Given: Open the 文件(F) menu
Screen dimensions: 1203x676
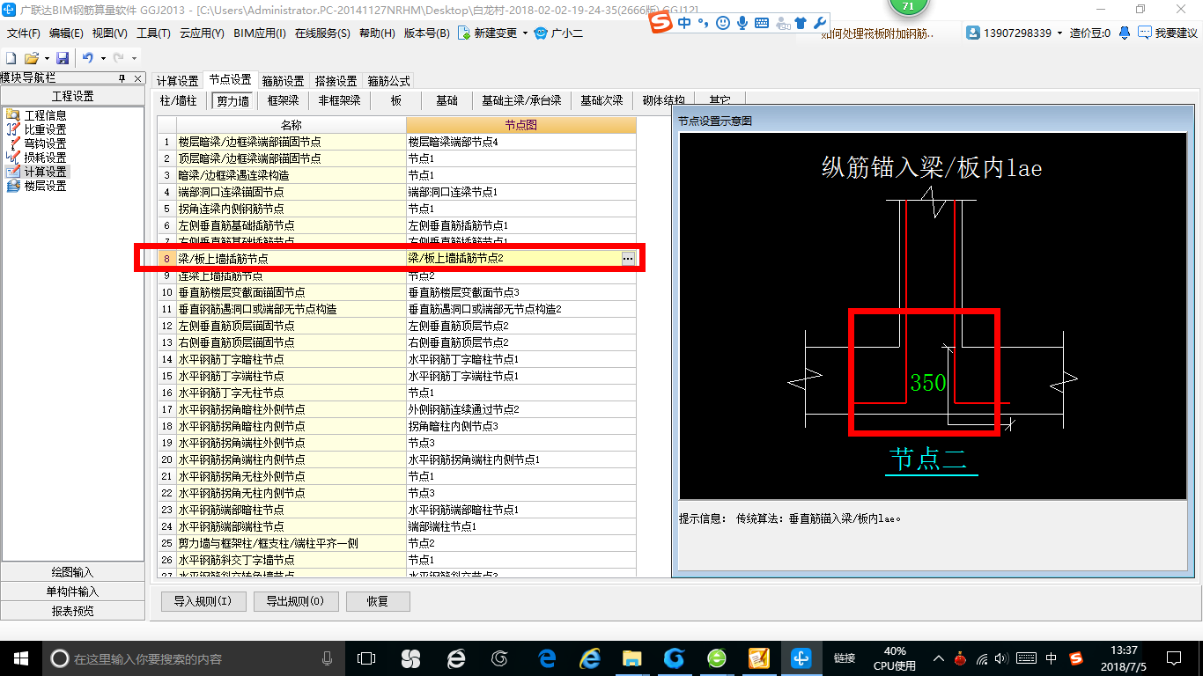Looking at the screenshot, I should point(24,33).
